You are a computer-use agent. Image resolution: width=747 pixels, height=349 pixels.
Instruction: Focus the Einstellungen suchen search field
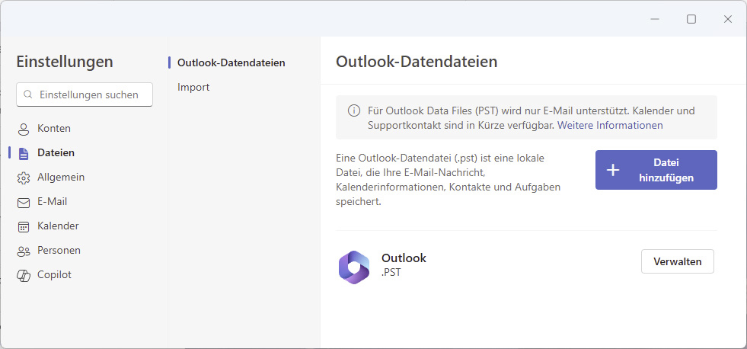pyautogui.click(x=85, y=94)
